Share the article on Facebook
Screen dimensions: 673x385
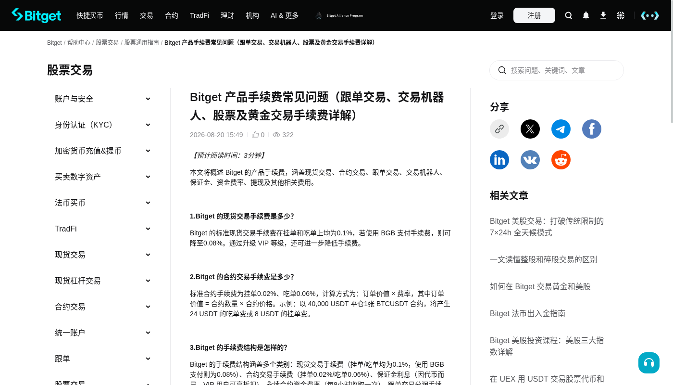[592, 129]
